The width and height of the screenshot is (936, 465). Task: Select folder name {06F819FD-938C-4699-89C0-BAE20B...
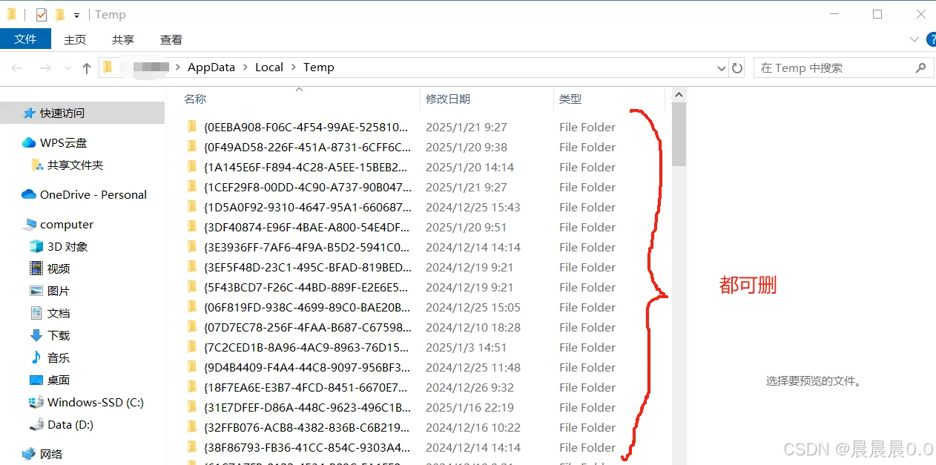point(307,307)
